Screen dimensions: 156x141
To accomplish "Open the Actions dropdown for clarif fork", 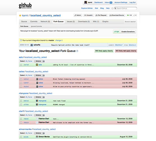I will pyautogui.click(x=39, y=115).
